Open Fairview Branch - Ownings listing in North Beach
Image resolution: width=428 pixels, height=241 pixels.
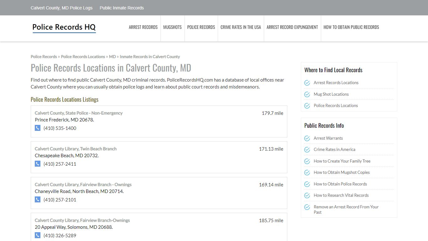click(83, 185)
